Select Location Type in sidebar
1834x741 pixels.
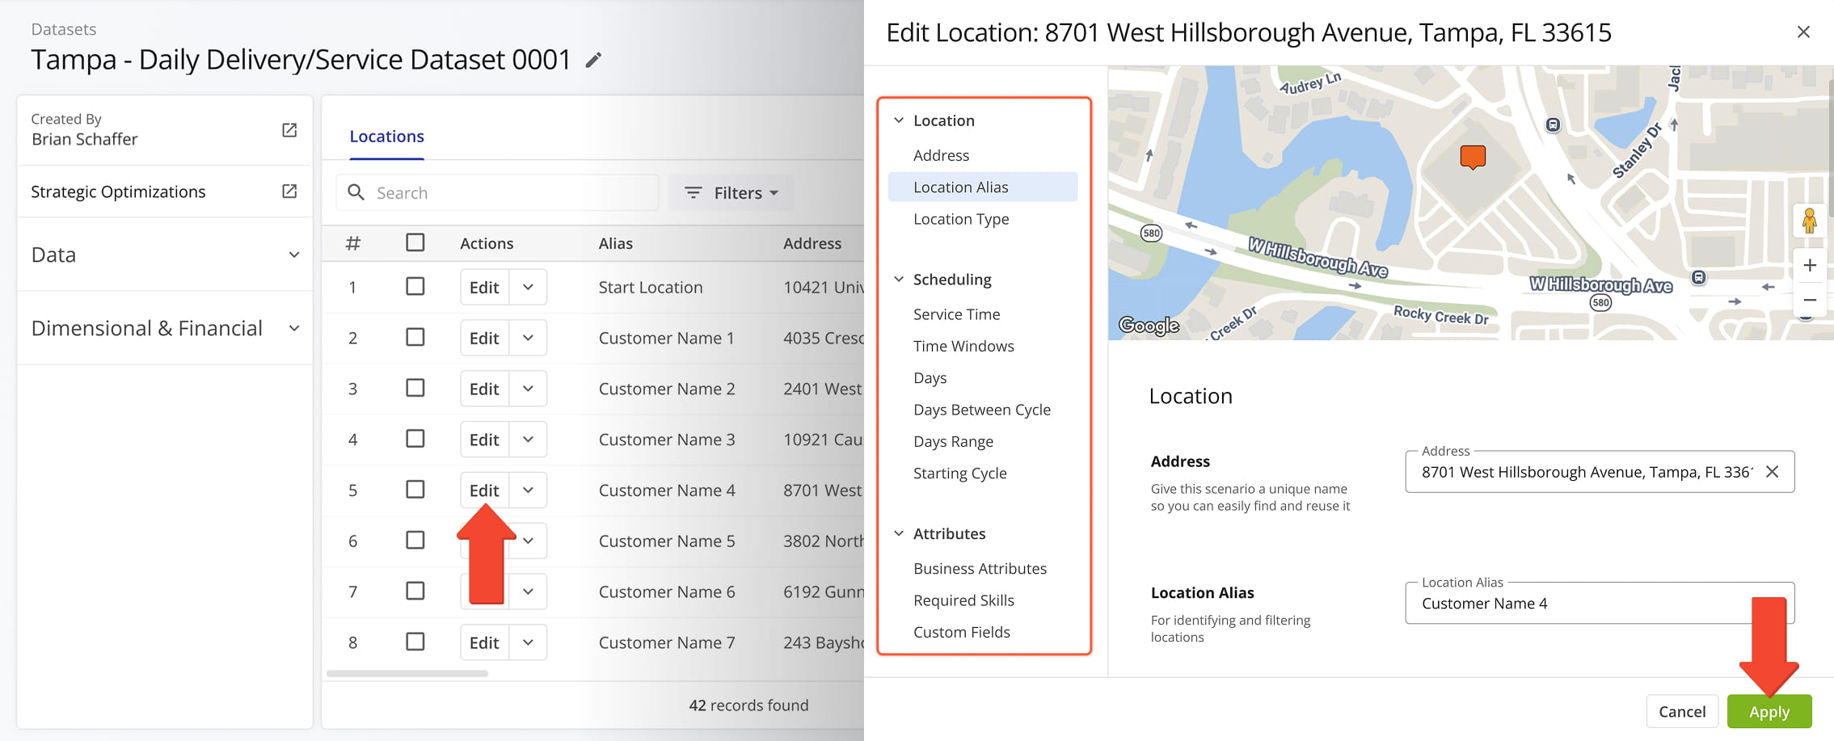pos(961,219)
